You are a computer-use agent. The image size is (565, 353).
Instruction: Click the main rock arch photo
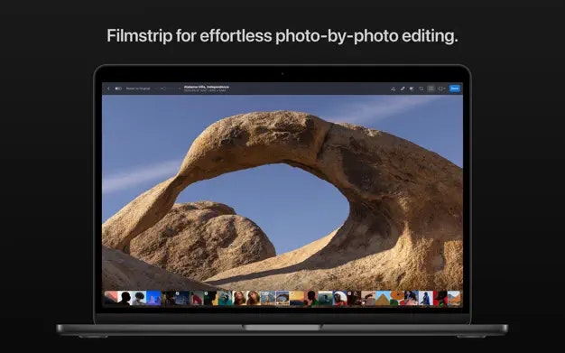(x=282, y=191)
